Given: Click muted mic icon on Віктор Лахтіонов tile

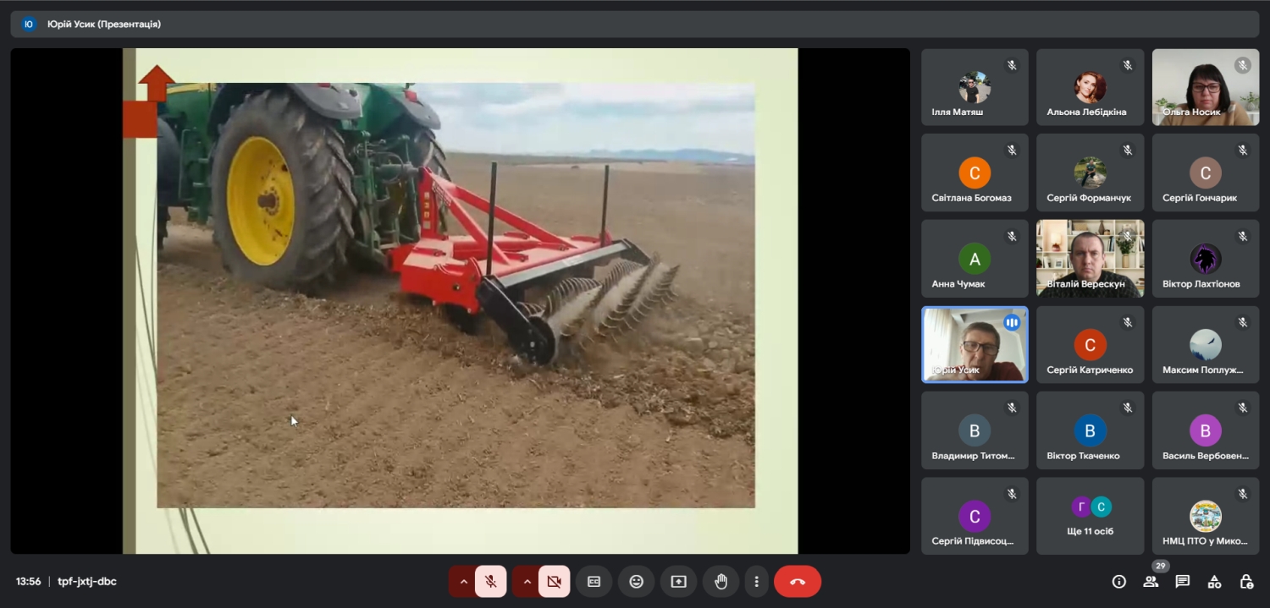Looking at the screenshot, I should click(x=1243, y=237).
